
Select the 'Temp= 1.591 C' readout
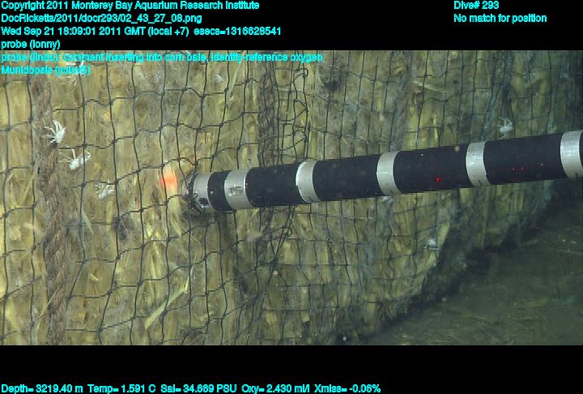coord(121,389)
